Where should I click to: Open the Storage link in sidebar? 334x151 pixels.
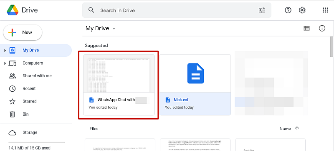(x=30, y=133)
